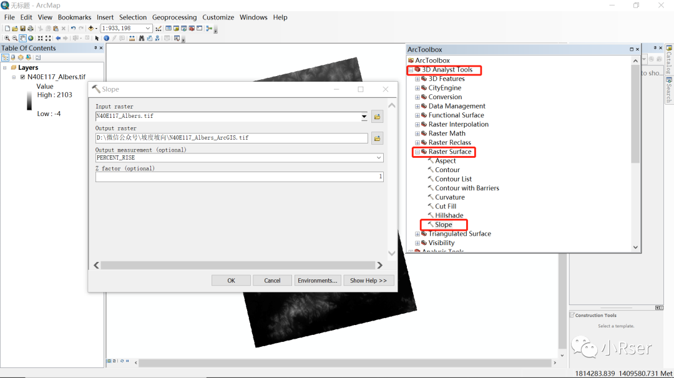Open the Table Of Contents window icon

[168, 28]
